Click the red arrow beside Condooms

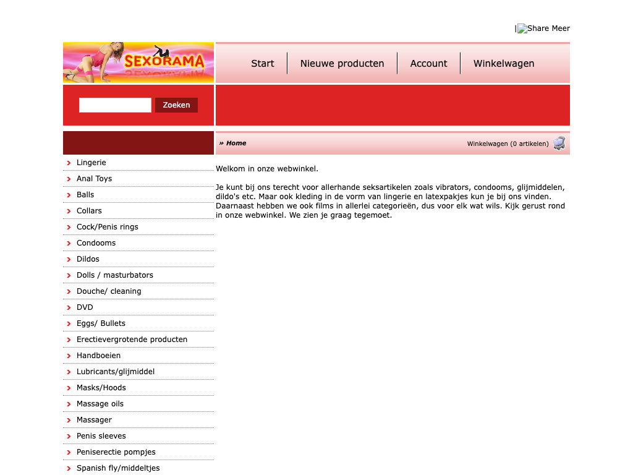coord(69,243)
